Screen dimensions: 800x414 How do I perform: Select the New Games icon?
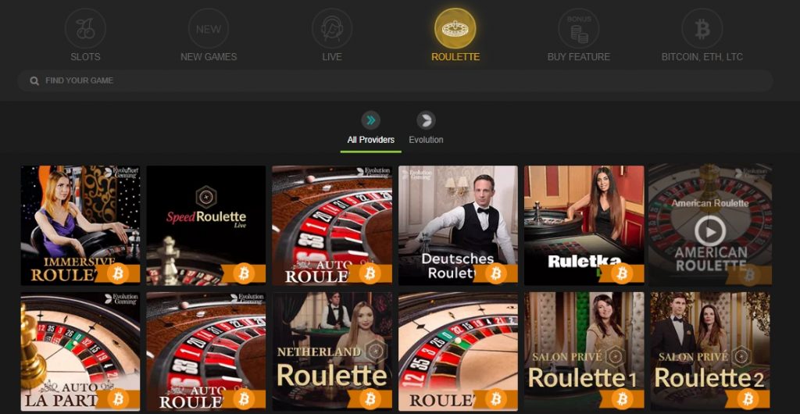tap(208, 29)
